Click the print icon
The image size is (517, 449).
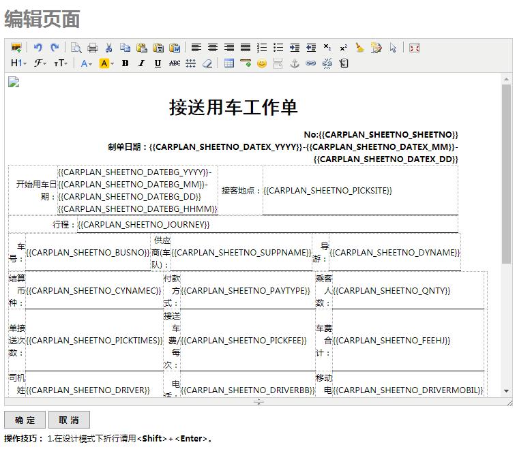point(93,48)
